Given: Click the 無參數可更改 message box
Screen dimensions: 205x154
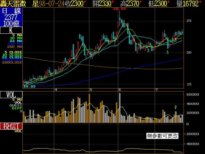Looking at the screenshot, I should click(x=162, y=136).
